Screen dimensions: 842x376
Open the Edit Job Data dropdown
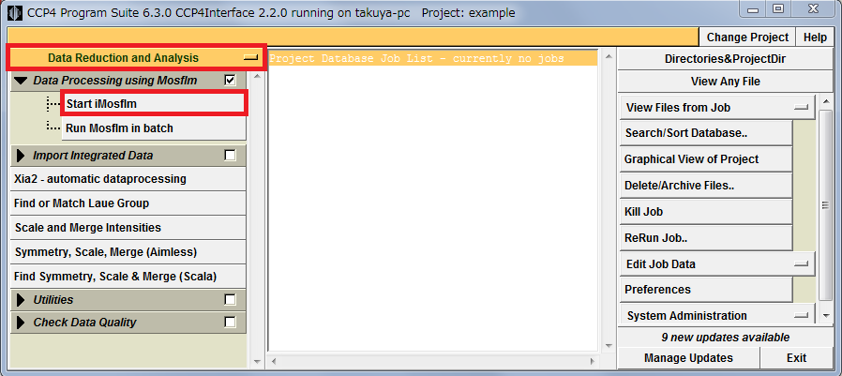point(716,264)
